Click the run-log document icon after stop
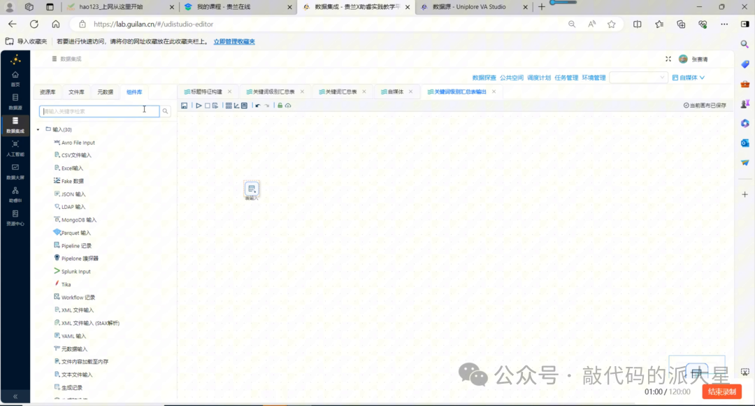Image resolution: width=755 pixels, height=406 pixels. click(x=215, y=106)
